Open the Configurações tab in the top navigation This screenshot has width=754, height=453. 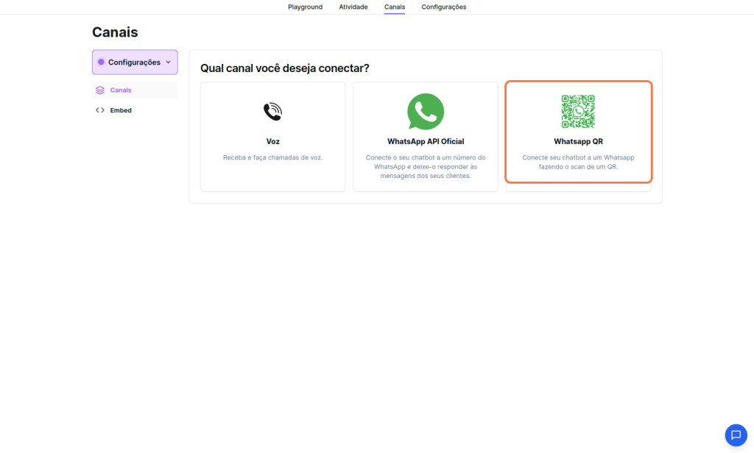coord(443,7)
